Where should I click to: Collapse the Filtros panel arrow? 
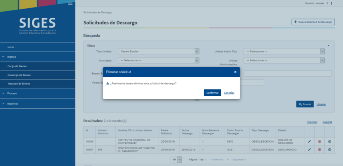click(x=328, y=46)
